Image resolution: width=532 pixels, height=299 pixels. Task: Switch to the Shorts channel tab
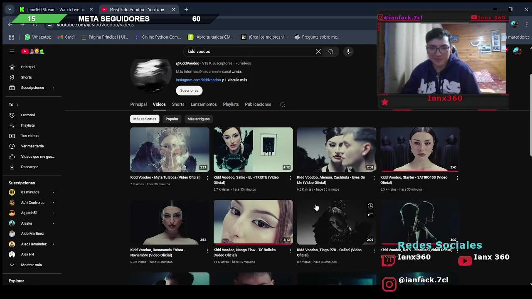178,104
